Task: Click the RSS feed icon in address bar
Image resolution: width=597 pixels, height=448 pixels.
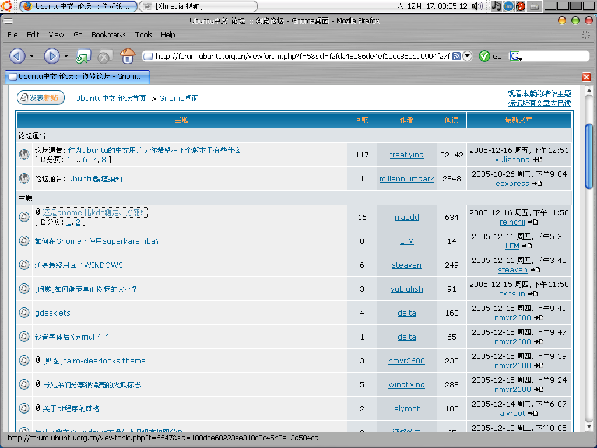Action: click(456, 56)
